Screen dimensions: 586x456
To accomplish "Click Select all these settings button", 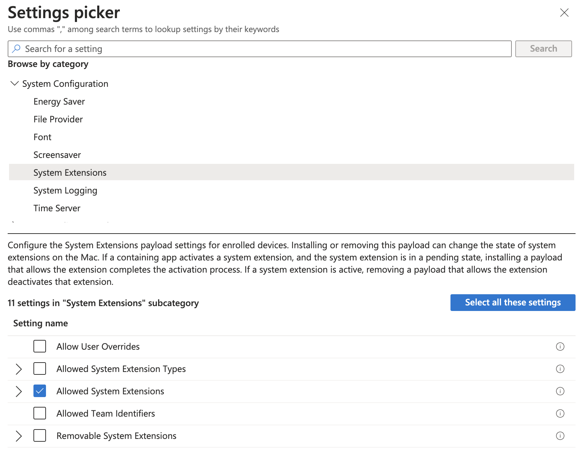I will pyautogui.click(x=513, y=303).
